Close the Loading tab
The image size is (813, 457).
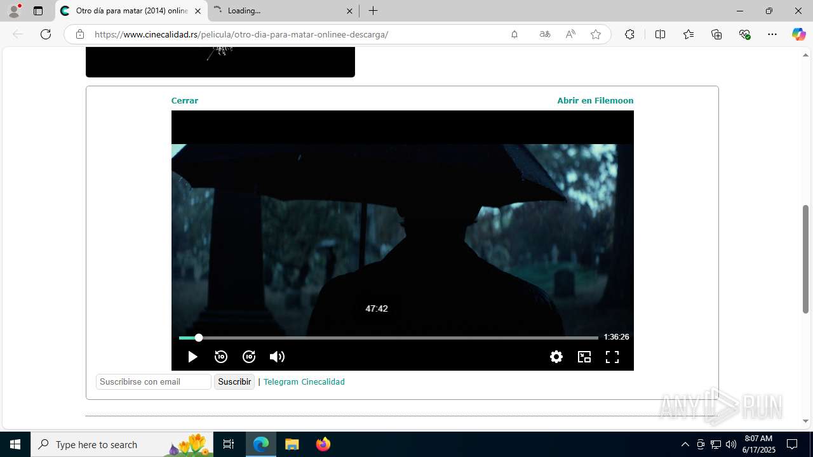[x=349, y=11]
